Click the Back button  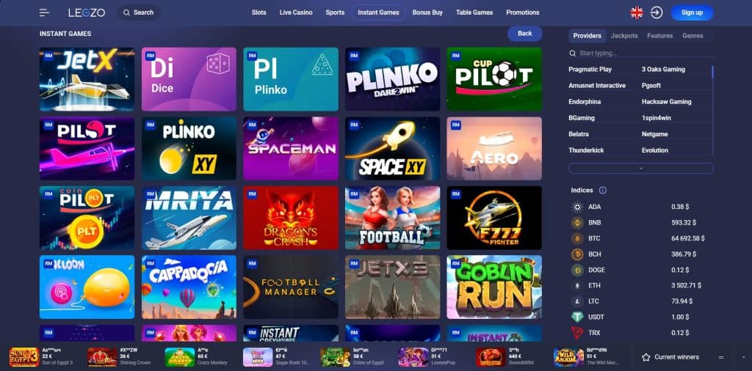click(524, 34)
